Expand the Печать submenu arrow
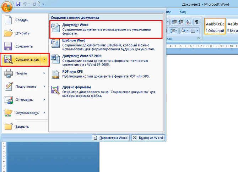The image size is (238, 172). click(x=44, y=73)
